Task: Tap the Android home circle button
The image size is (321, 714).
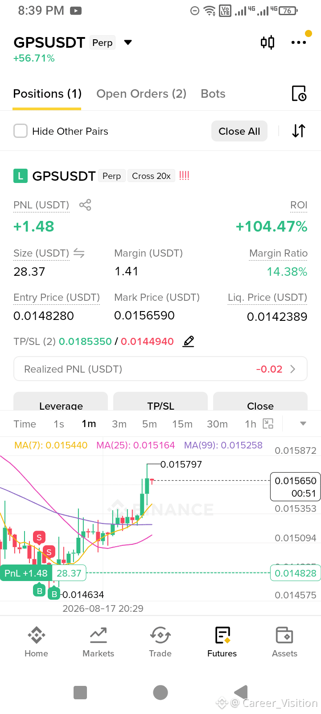Action: (x=160, y=693)
